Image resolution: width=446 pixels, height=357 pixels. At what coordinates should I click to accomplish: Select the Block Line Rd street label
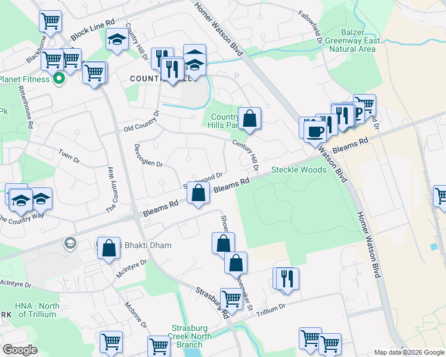[x=93, y=30]
